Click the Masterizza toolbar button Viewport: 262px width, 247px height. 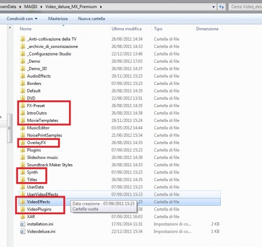58,19
